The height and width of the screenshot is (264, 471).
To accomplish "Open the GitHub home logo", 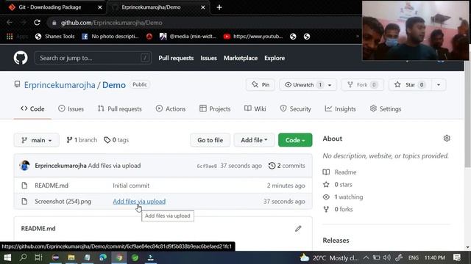I will (21, 58).
